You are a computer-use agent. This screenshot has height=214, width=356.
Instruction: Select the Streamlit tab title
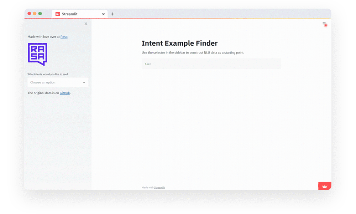[70, 14]
